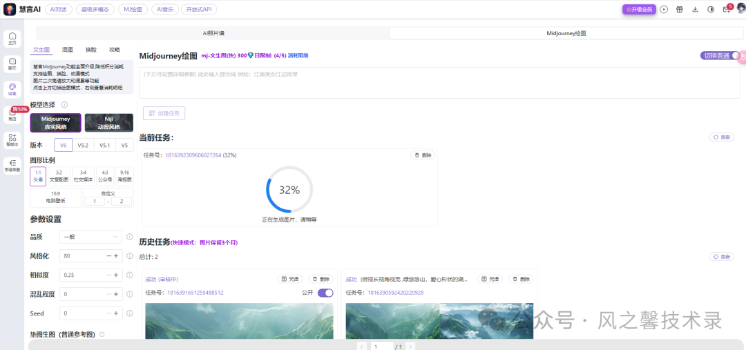Click the info icon beside 垫图生图
This screenshot has height=350, width=746.
[x=102, y=335]
